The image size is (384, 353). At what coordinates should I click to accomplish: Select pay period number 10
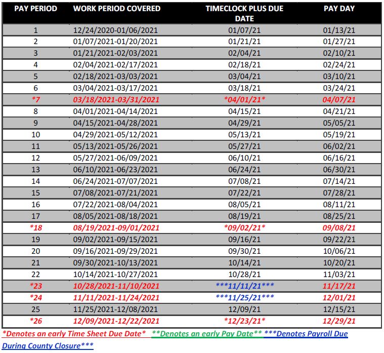click(x=36, y=135)
